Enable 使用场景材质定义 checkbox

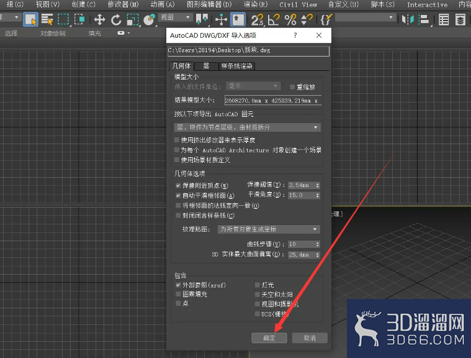177,160
